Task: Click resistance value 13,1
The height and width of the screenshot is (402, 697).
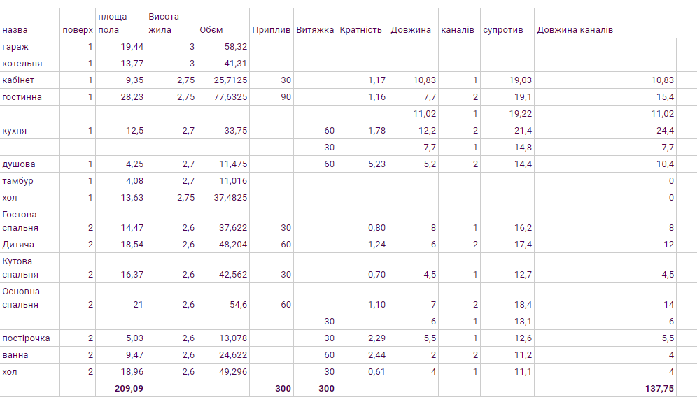Action: click(x=507, y=321)
